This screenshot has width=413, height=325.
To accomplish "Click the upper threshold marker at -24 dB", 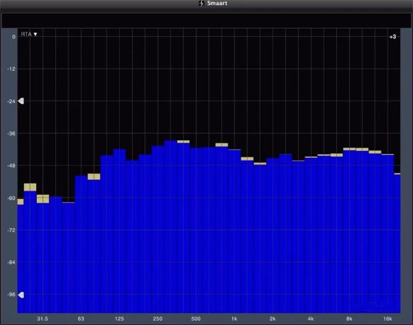I will (21, 101).
